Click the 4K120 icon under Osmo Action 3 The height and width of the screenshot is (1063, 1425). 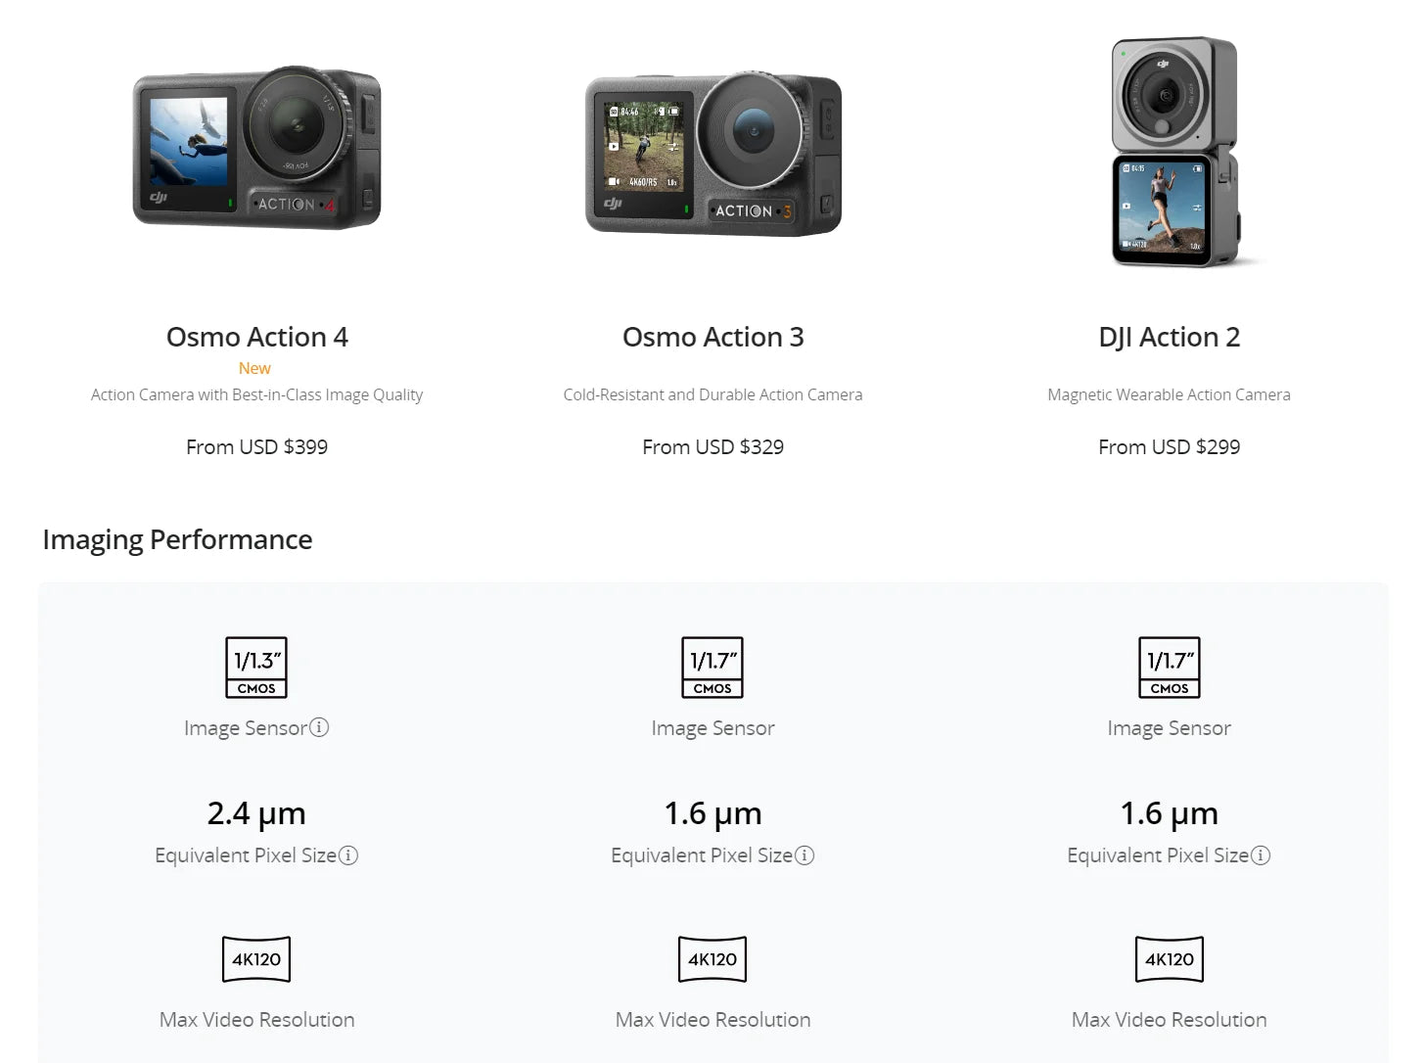point(712,959)
